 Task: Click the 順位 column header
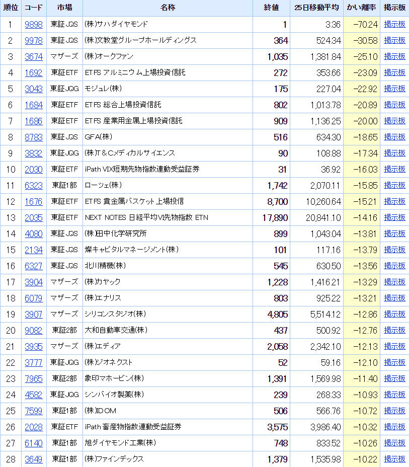pyautogui.click(x=11, y=8)
